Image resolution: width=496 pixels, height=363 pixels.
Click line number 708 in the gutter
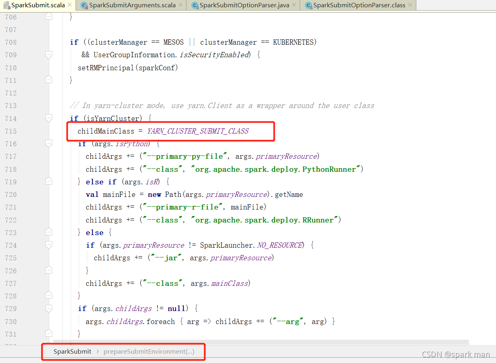pos(11,42)
